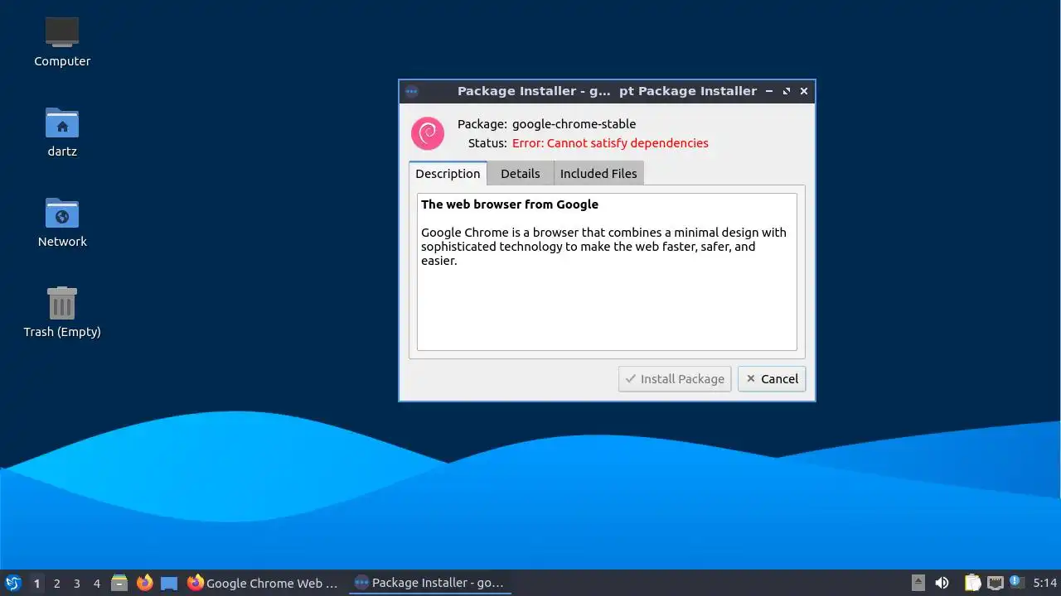1061x596 pixels.
Task: Click the google-chrome-stable package name
Action: (574, 124)
